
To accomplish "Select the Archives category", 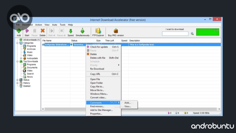I will (31, 49).
